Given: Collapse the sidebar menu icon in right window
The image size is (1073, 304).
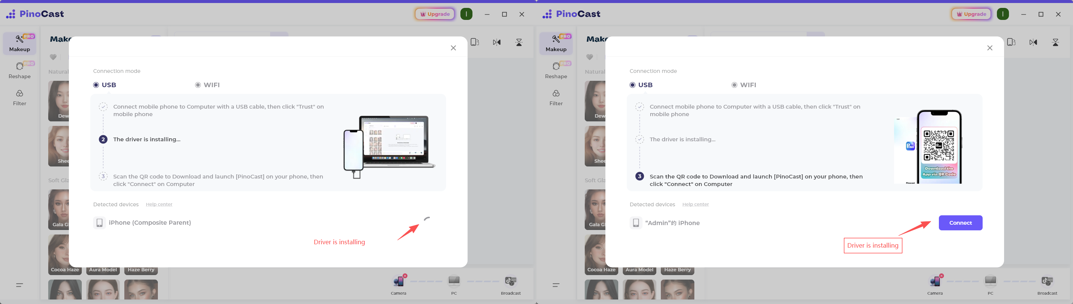Looking at the screenshot, I should pyautogui.click(x=556, y=285).
